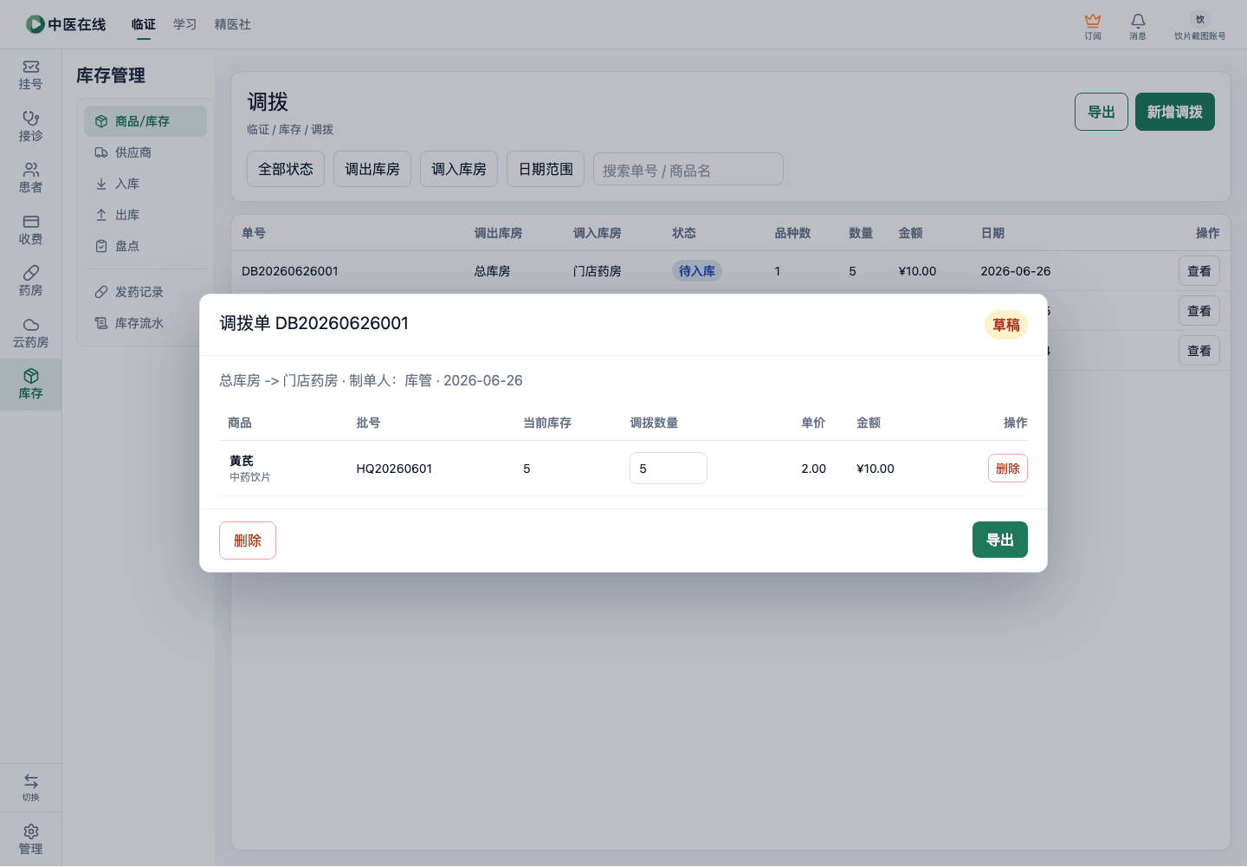This screenshot has height=867, width=1247.
Task: Click the 发药记录 pill icon
Action: pyautogui.click(x=101, y=292)
